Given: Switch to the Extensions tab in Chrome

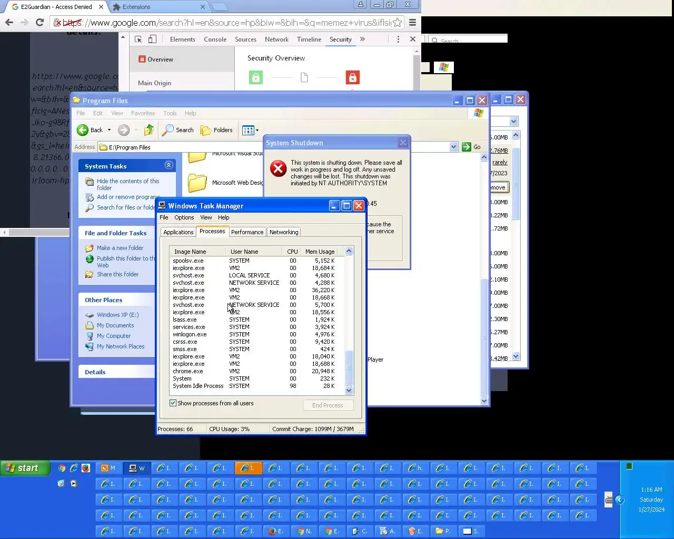Looking at the screenshot, I should tap(158, 7).
